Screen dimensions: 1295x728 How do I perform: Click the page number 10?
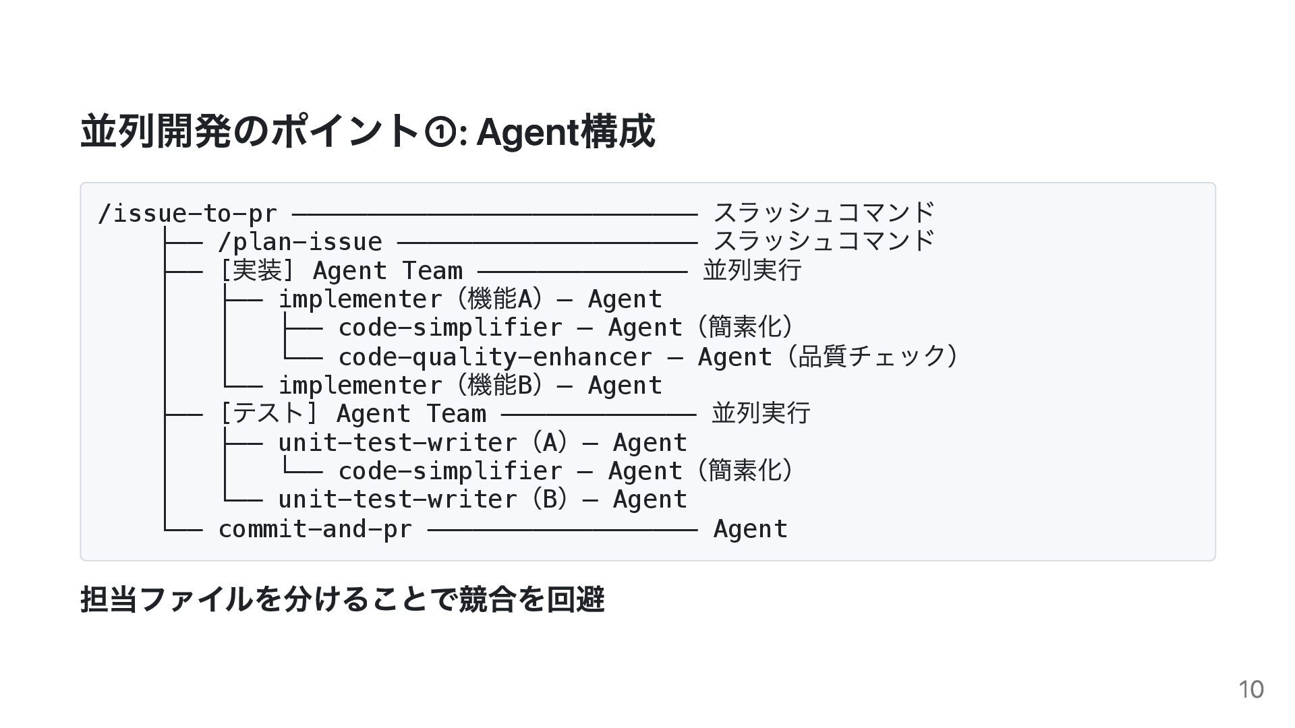coord(1251,690)
